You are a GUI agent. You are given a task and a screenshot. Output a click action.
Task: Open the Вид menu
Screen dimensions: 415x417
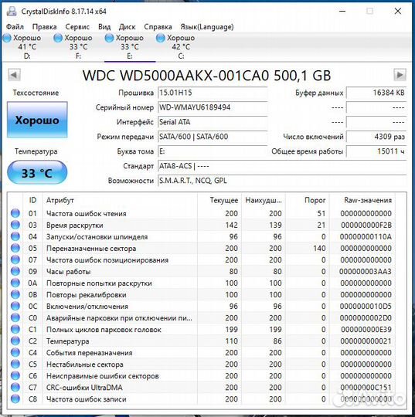coord(104,27)
